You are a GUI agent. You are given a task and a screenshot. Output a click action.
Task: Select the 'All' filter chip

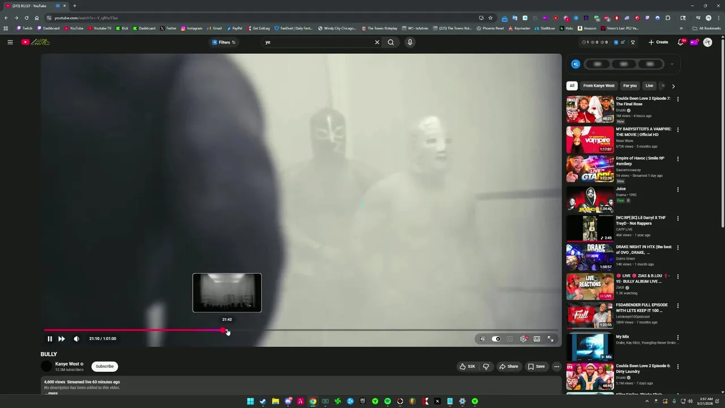point(572,86)
